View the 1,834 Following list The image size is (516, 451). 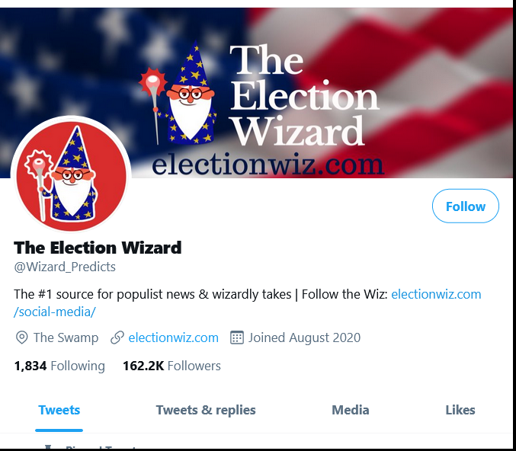59,366
